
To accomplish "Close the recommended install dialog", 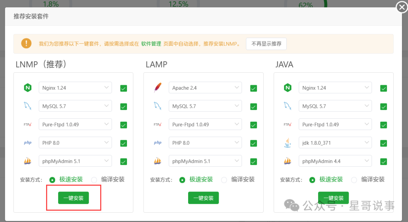I will click(402, 7).
